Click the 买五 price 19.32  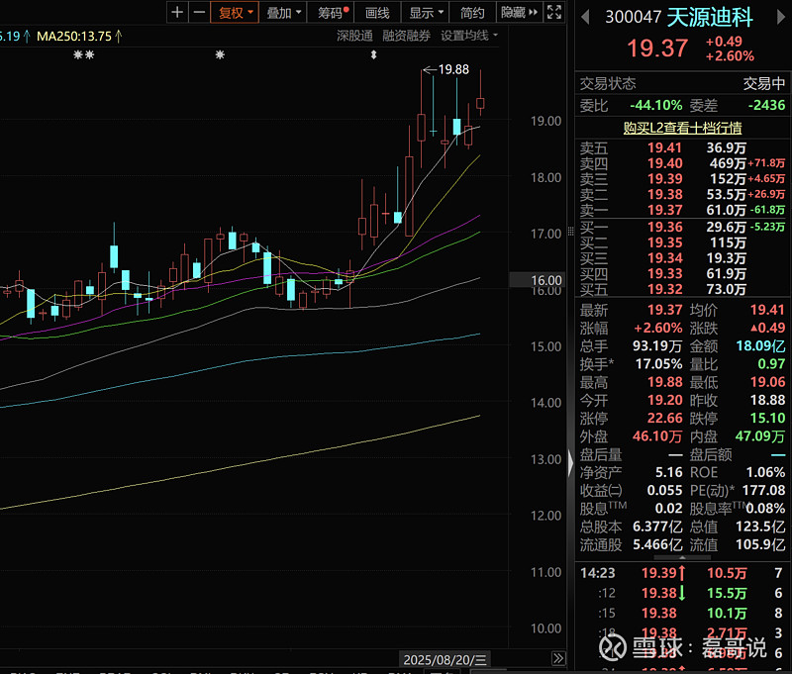664,289
